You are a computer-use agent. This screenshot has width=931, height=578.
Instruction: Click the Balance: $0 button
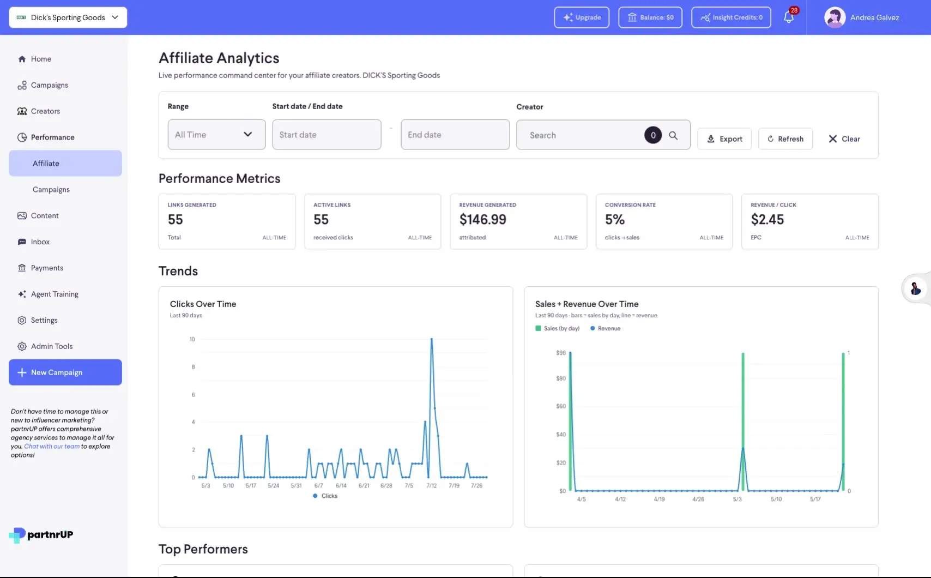[x=650, y=17]
